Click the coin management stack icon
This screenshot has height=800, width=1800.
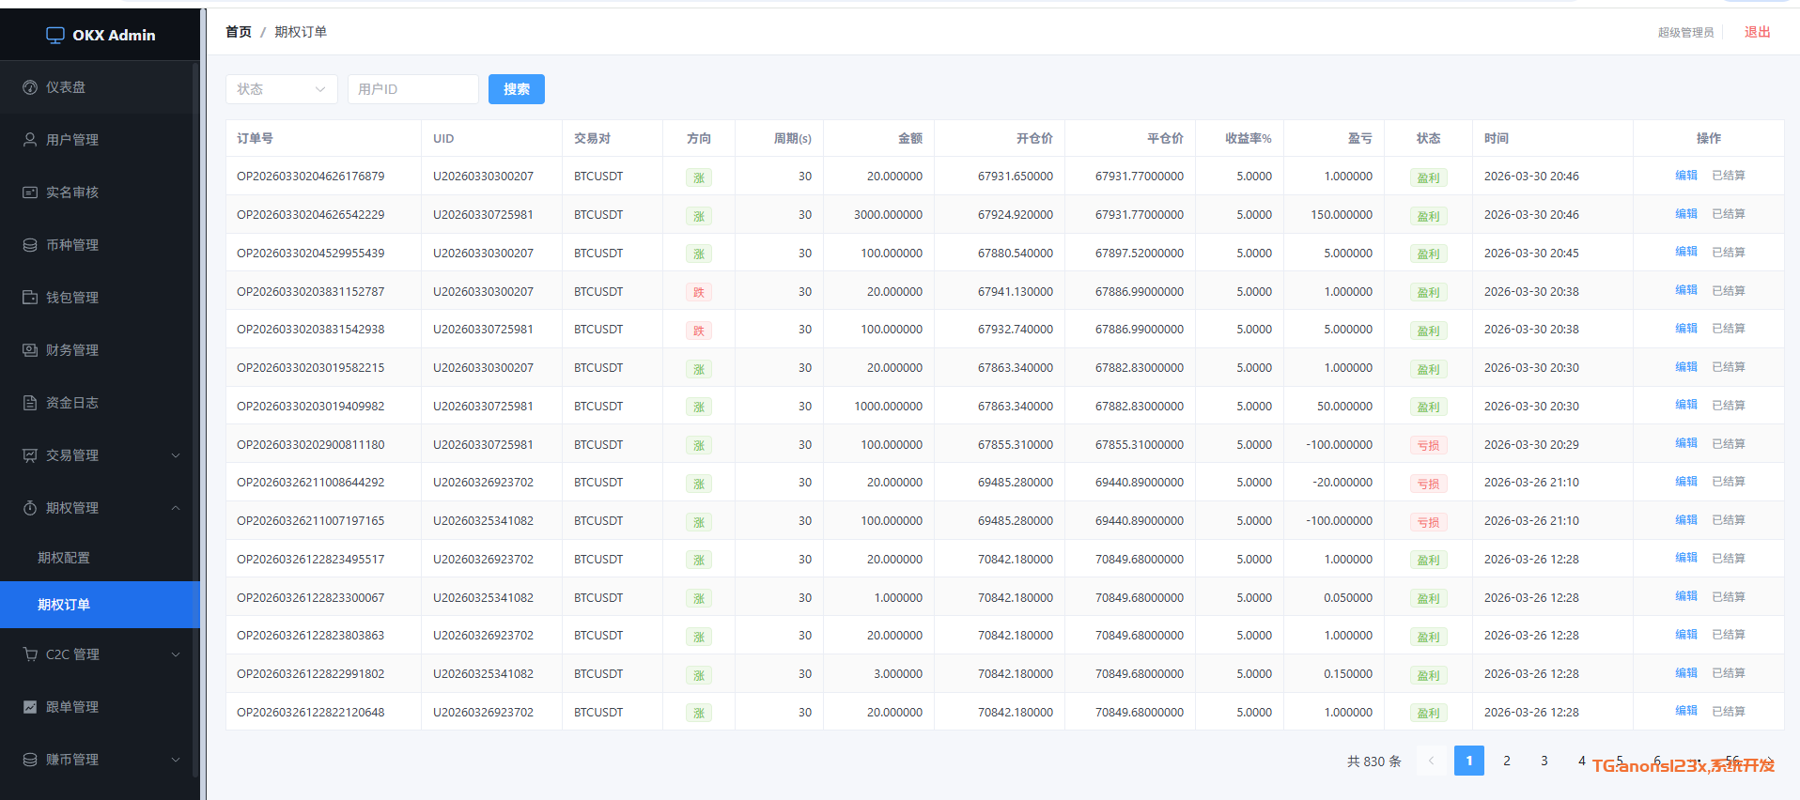coord(30,245)
